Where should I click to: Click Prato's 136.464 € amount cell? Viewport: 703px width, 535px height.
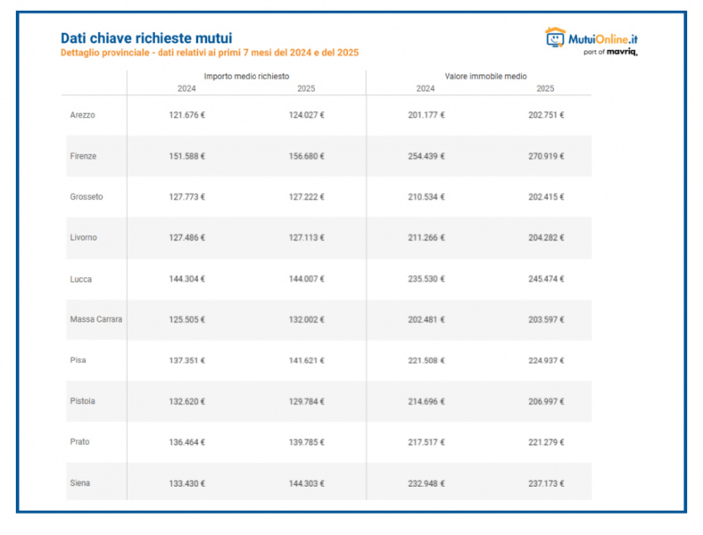tap(186, 442)
